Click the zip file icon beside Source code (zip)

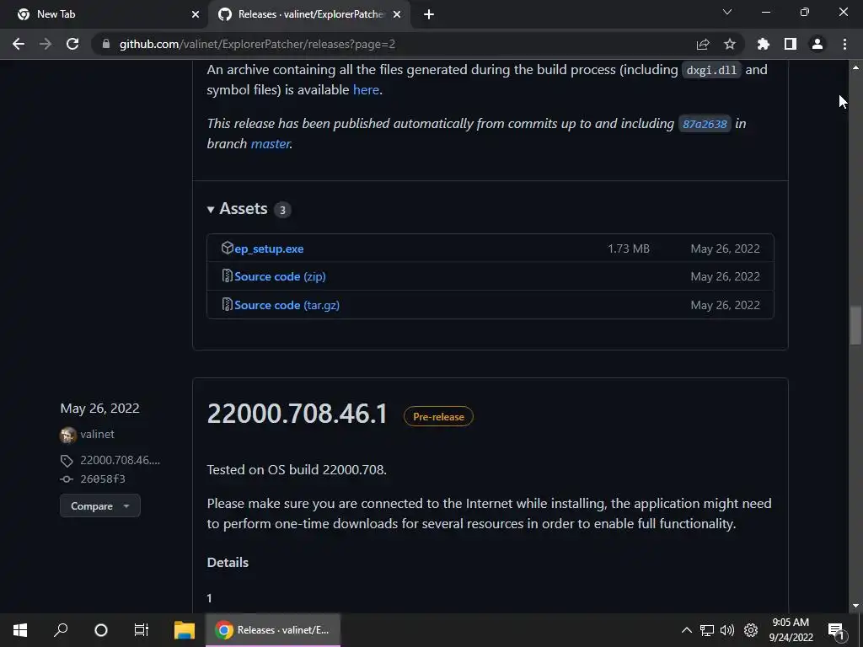pos(227,275)
